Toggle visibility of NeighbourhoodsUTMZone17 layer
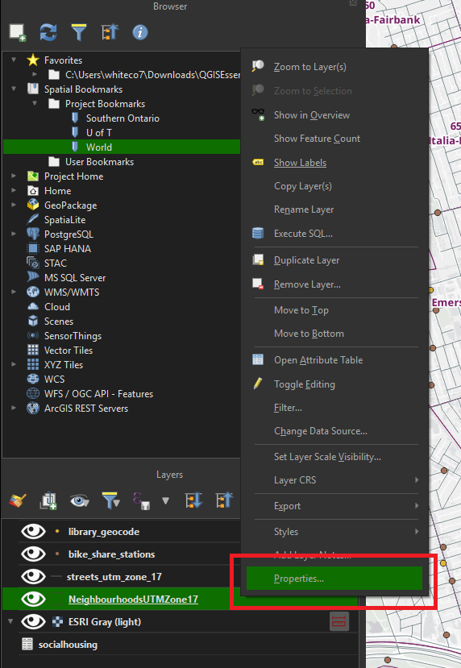This screenshot has height=668, width=461. [x=33, y=599]
